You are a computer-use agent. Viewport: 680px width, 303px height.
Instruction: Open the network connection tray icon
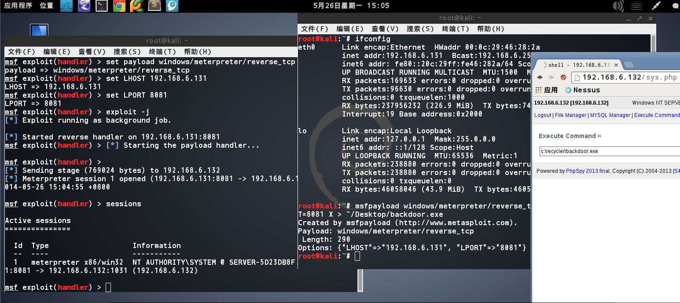coord(656,6)
